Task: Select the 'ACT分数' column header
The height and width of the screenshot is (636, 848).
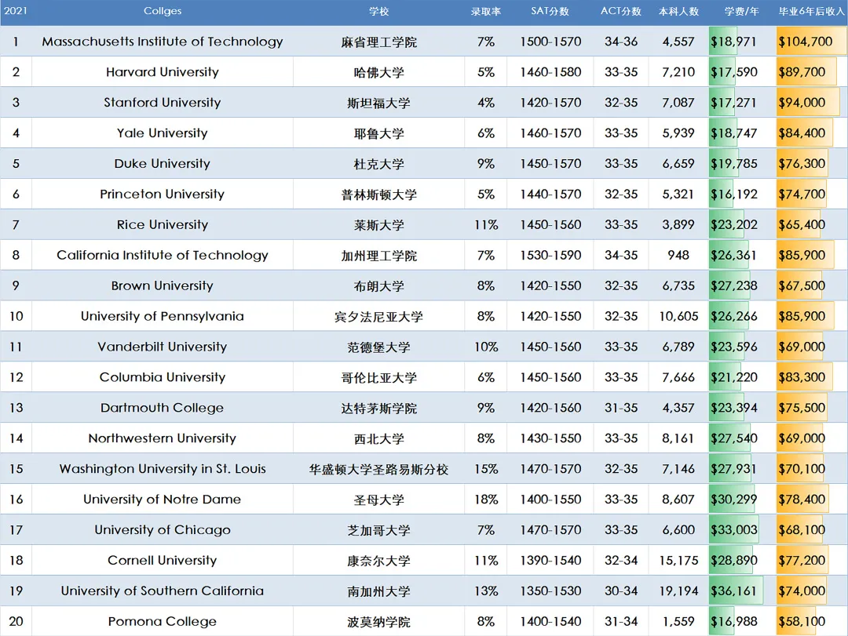Action: 621,11
